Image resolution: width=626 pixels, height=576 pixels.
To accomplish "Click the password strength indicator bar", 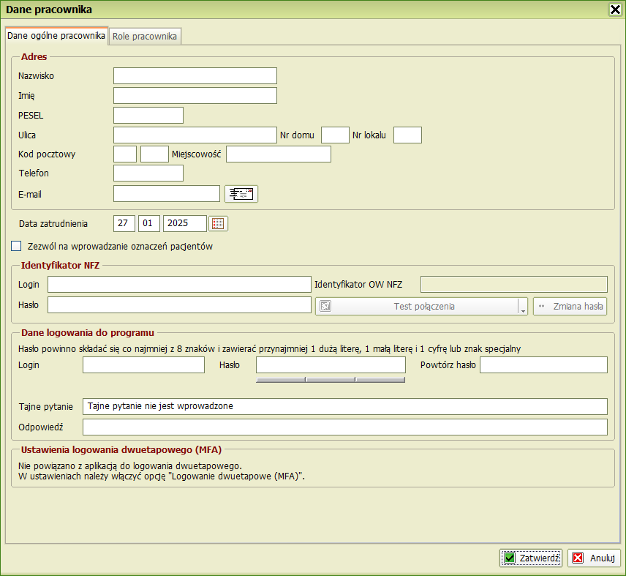I will 331,380.
